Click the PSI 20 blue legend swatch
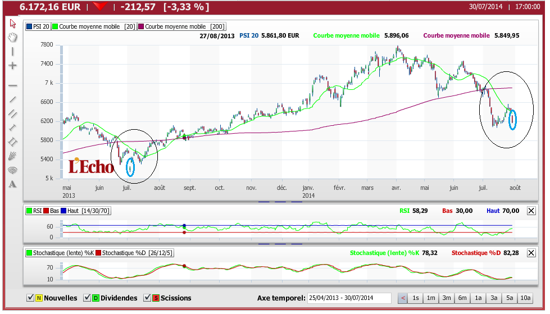This screenshot has height=314, width=550. pyautogui.click(x=29, y=26)
